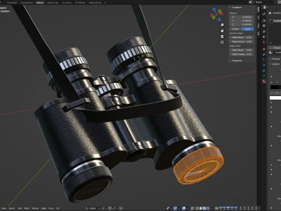Click the Median Z value field
The image size is (281, 211).
(242, 25)
